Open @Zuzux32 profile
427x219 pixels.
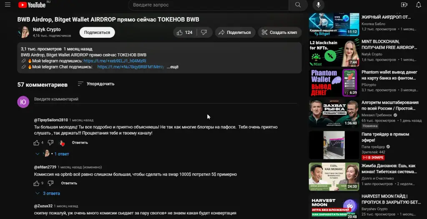43,206
